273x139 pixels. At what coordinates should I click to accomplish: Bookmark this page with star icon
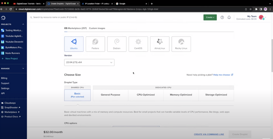(250, 9)
